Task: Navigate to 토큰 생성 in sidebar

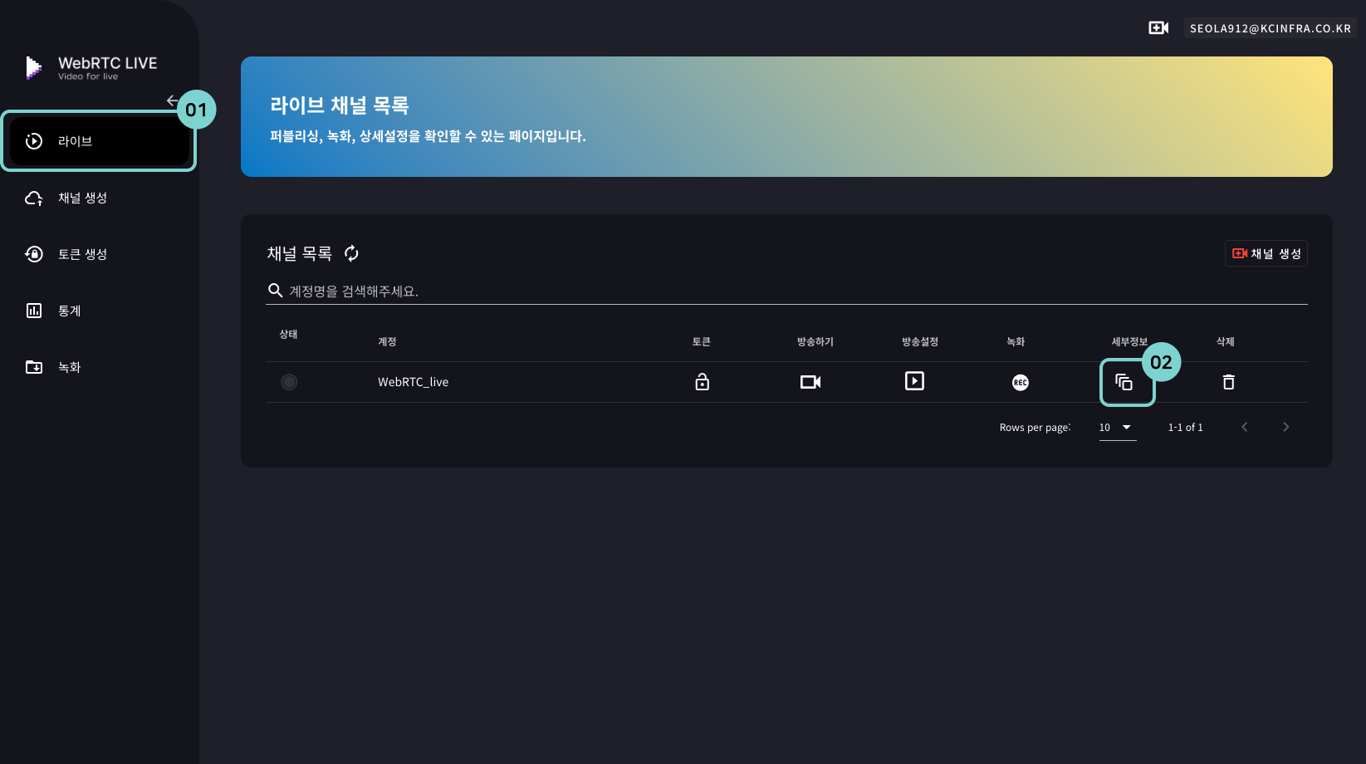Action: click(x=82, y=254)
